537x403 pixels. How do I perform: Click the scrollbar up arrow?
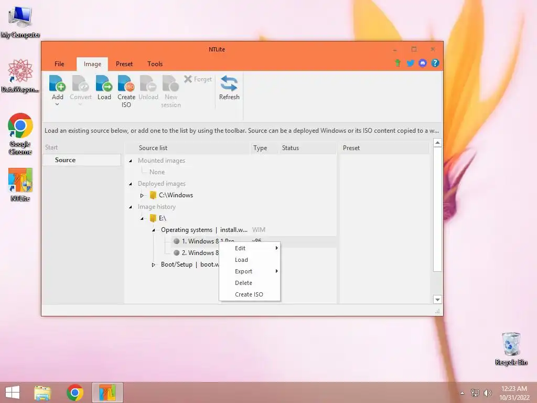(437, 143)
